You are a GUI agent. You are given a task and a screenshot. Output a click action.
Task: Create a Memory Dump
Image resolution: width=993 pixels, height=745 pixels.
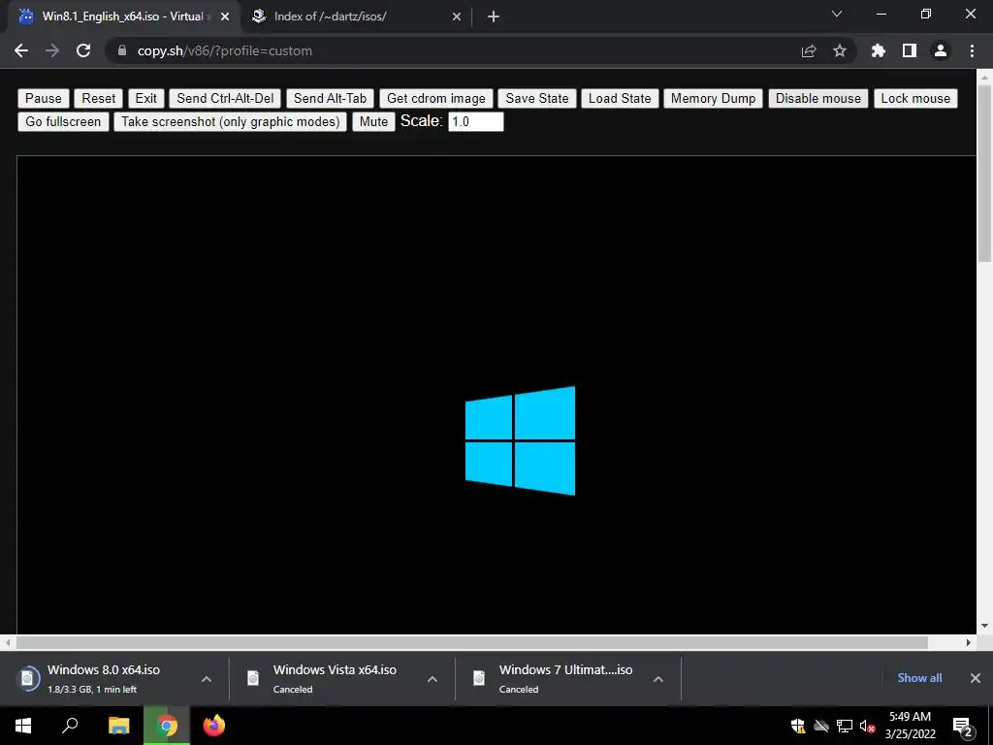tap(713, 98)
